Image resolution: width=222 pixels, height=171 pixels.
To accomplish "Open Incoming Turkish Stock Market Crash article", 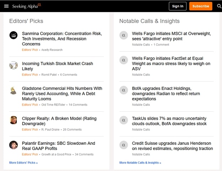I will 58,66.
